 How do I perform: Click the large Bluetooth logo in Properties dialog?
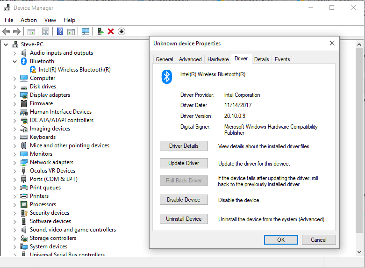click(167, 77)
